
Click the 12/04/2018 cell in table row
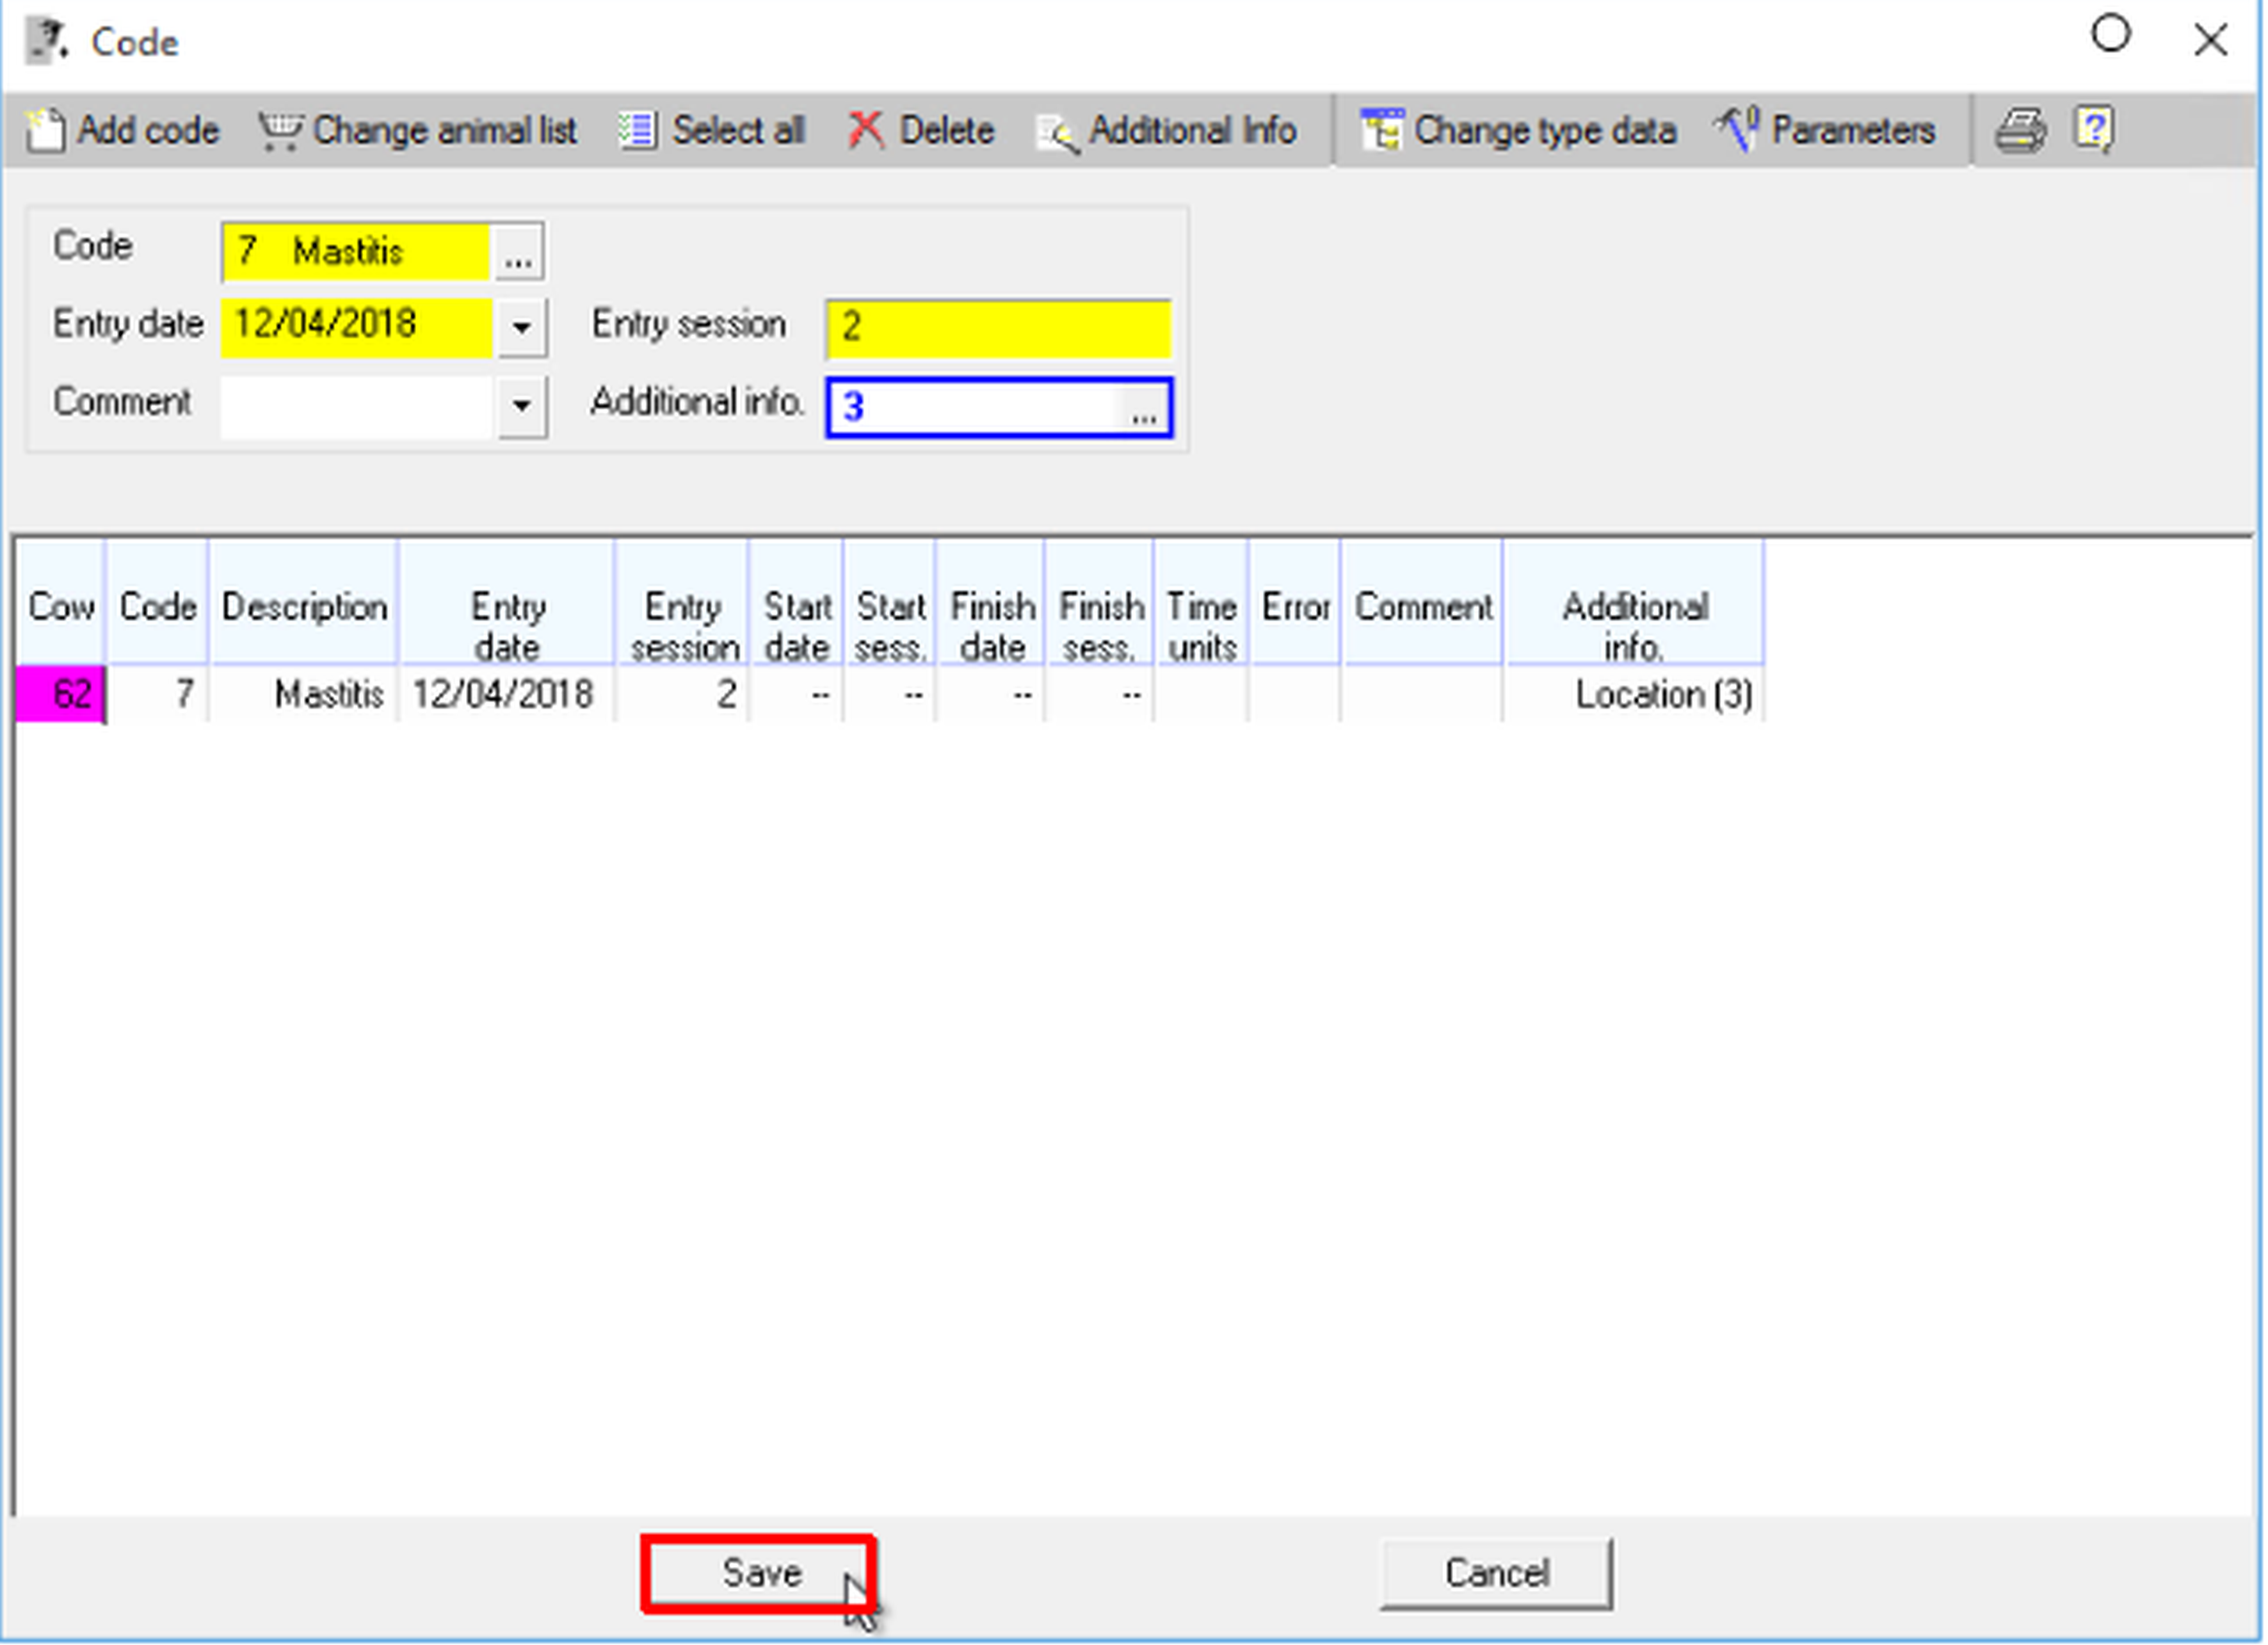tap(507, 694)
